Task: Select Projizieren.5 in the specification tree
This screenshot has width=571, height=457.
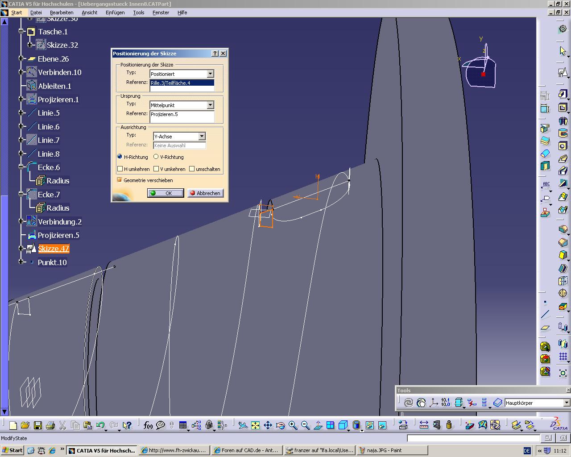Action: 58,235
